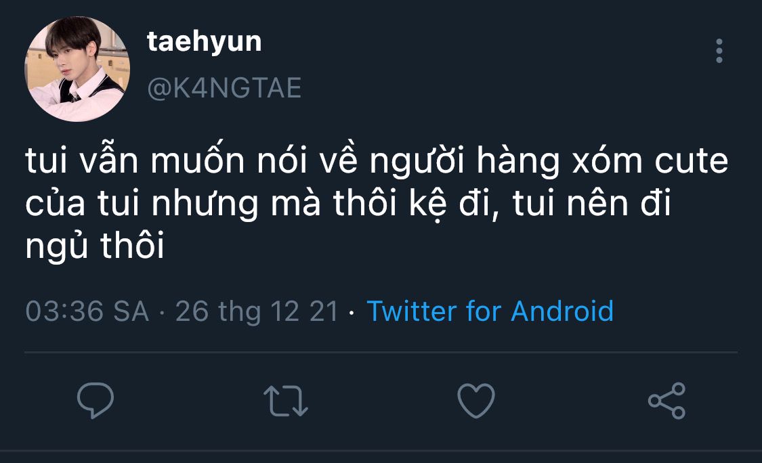762x463 pixels.
Task: Open the @K4NGTAE handle
Action: pyautogui.click(x=224, y=88)
